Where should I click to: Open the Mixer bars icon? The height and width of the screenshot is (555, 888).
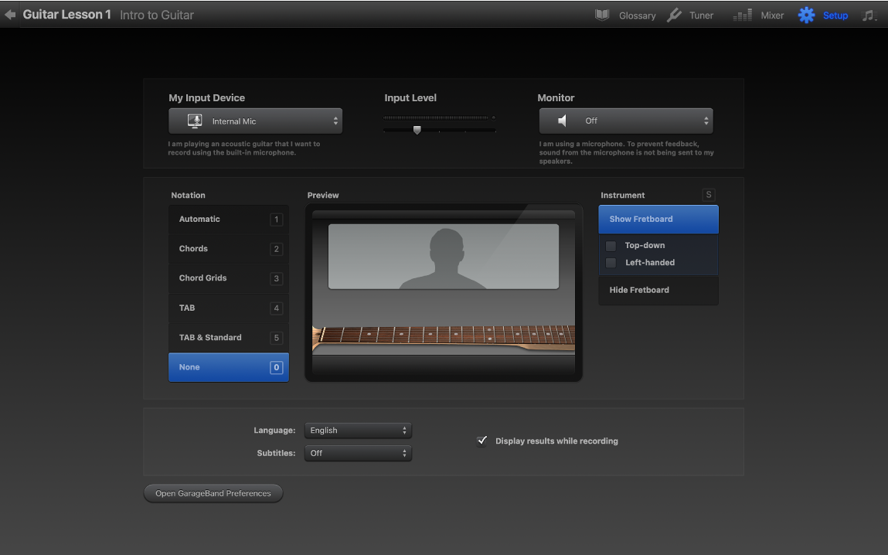(x=742, y=15)
